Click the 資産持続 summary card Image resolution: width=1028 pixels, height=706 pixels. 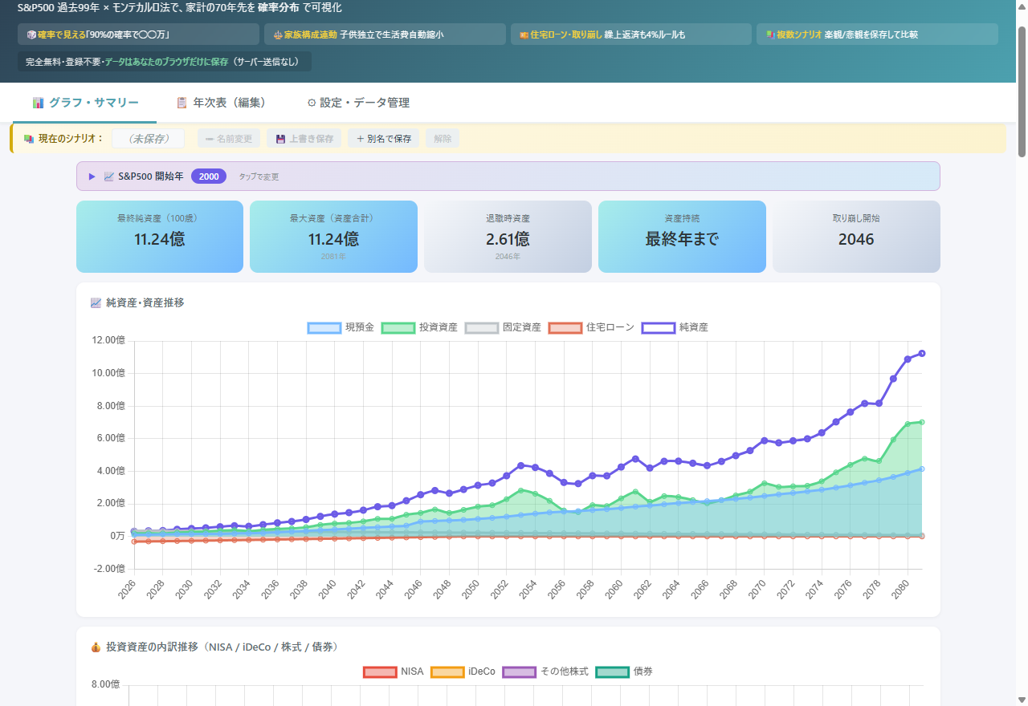682,237
